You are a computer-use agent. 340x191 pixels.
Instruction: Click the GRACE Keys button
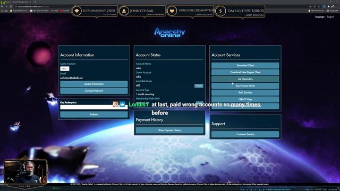pos(245,99)
